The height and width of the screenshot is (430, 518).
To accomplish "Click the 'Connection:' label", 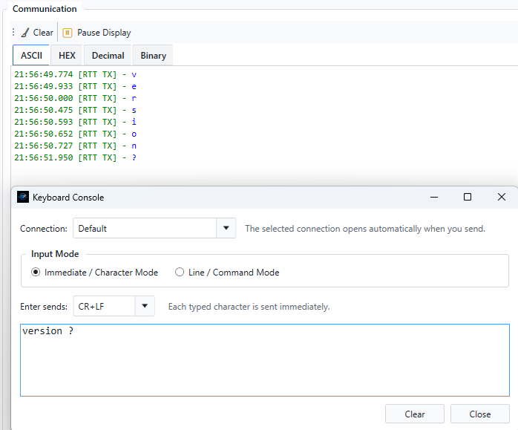I will [x=44, y=229].
